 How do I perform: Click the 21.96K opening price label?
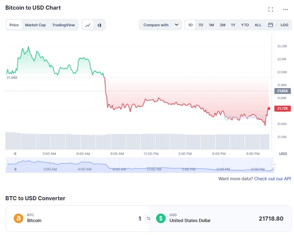pyautogui.click(x=12, y=77)
